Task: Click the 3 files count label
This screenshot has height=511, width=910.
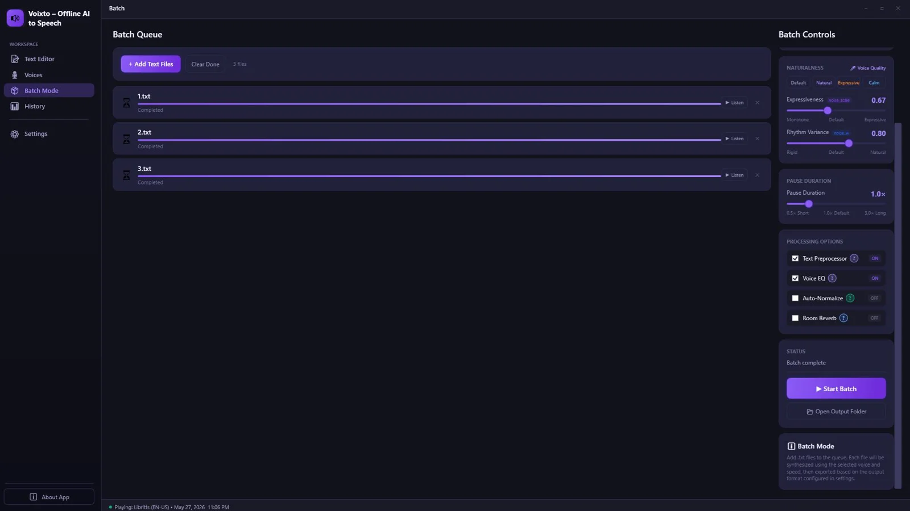Action: point(239,64)
